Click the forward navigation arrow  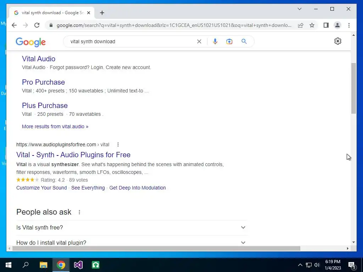pos(26,25)
